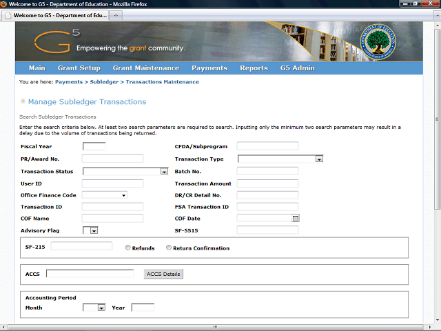Click the ACCS Details button

tap(163, 274)
